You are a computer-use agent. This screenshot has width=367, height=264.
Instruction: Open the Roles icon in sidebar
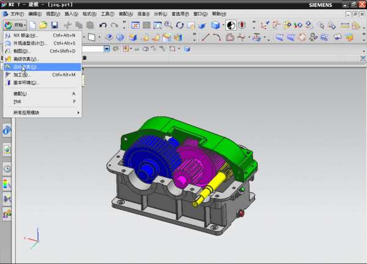point(7,213)
